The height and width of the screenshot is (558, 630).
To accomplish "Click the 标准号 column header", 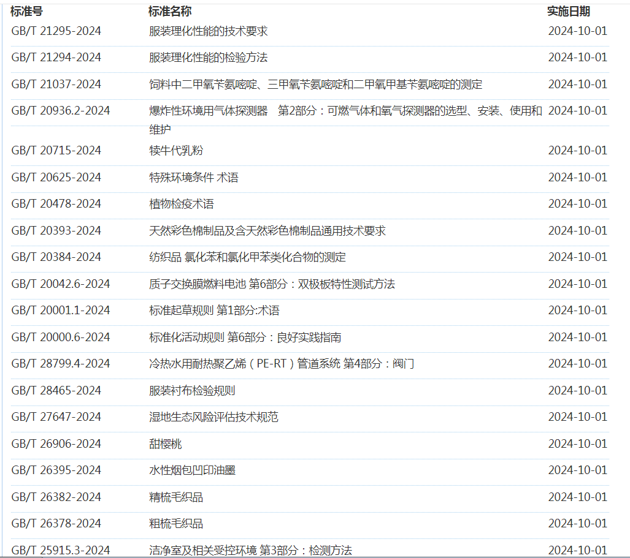I will [26, 11].
